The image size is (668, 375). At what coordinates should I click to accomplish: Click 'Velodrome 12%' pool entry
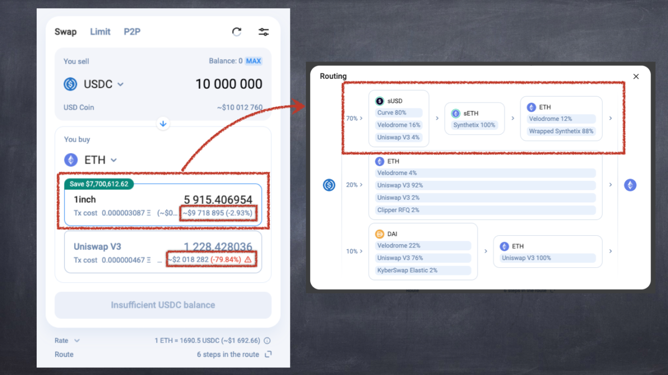click(x=561, y=119)
